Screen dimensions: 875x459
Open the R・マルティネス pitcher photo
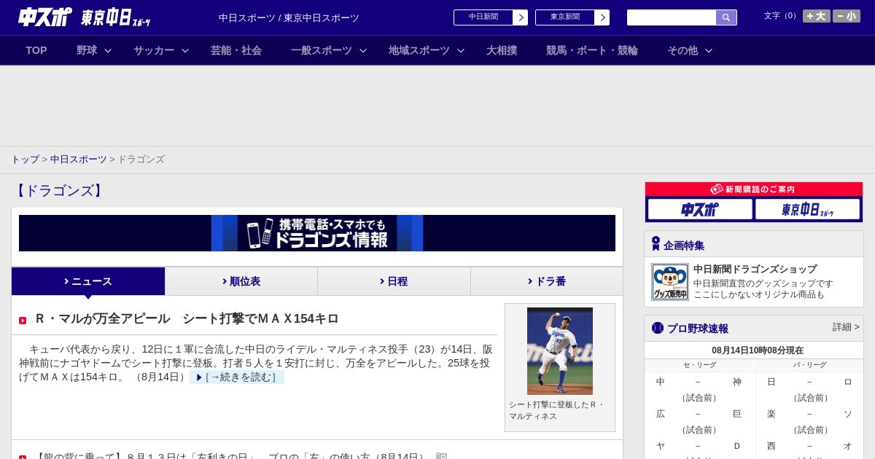(560, 351)
